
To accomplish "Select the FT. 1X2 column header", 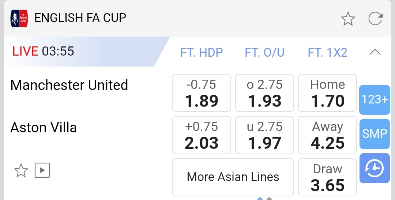I will (x=327, y=53).
